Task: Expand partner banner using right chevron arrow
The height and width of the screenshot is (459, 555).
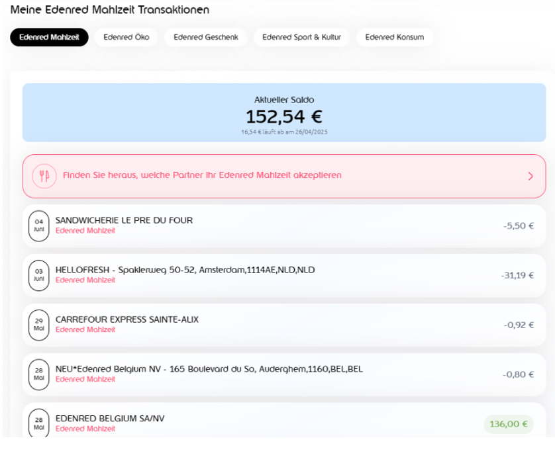Action: 530,176
